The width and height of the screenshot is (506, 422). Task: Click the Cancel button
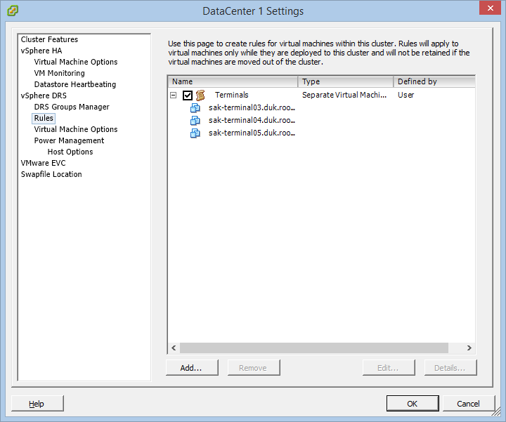[469, 404]
